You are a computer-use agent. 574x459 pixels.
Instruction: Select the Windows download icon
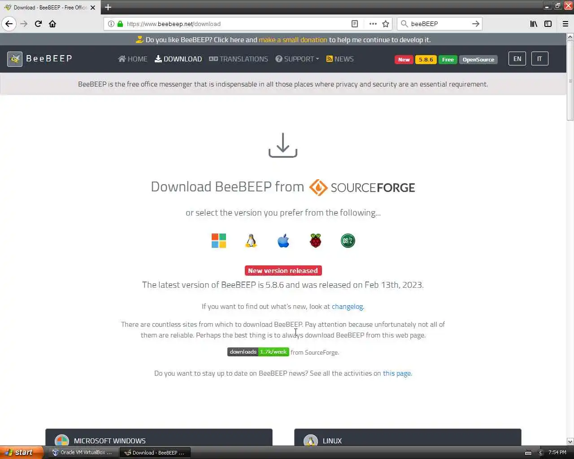click(219, 241)
